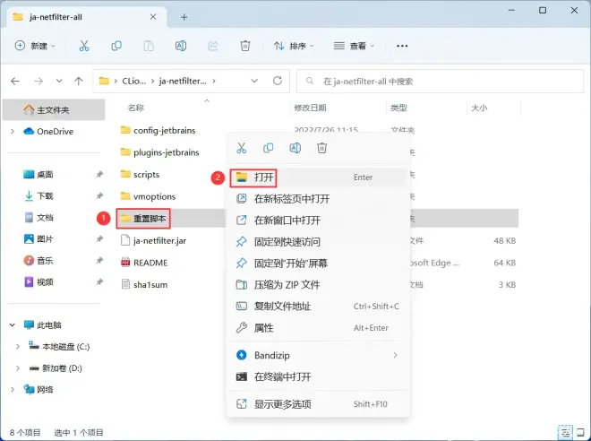Choose 在终端中打开
This screenshot has height=441, width=591.
click(x=319, y=376)
